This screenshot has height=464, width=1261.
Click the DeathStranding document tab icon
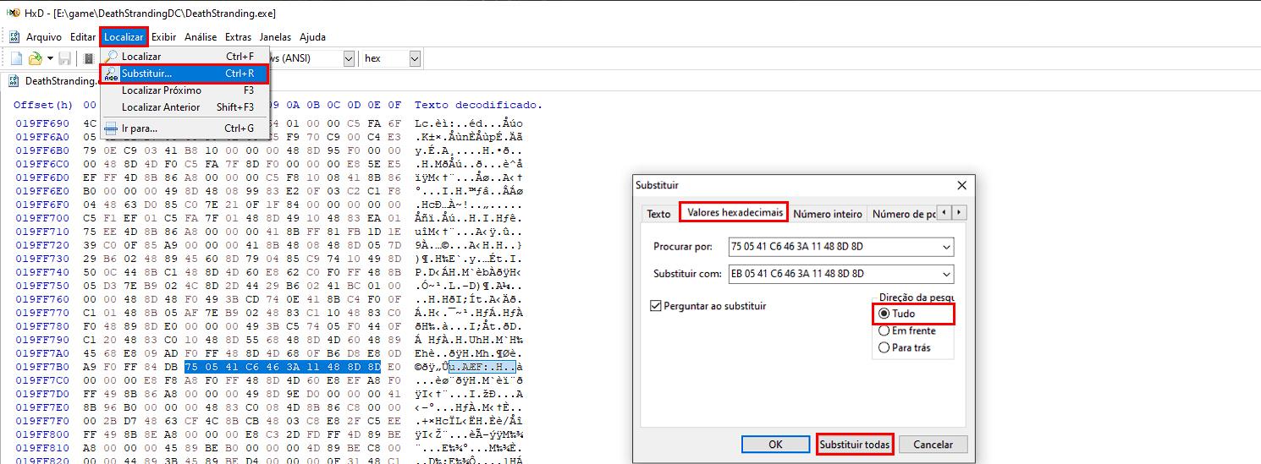[14, 81]
